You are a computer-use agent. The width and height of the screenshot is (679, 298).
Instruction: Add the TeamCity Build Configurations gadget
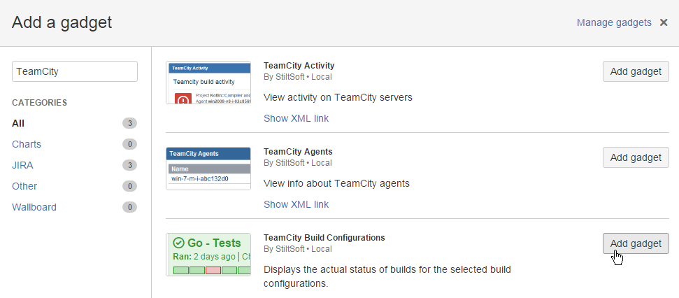point(635,243)
